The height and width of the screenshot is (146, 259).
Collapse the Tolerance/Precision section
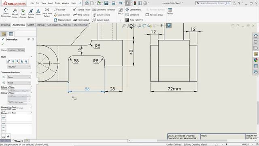pyautogui.click(x=31, y=72)
